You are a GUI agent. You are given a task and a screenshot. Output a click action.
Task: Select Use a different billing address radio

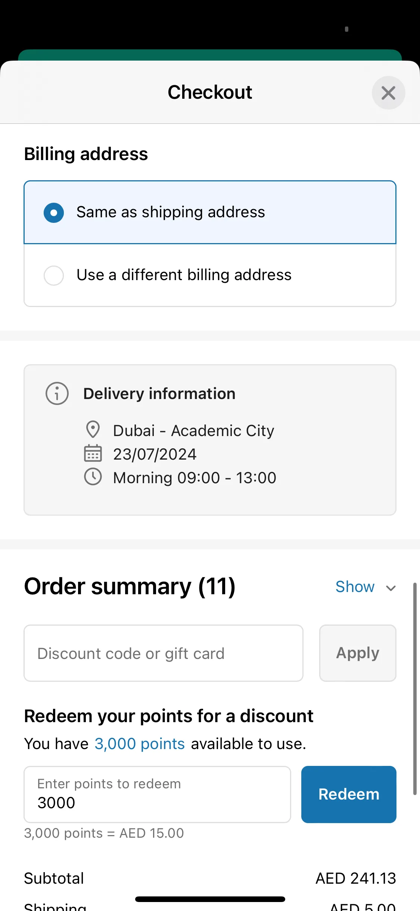click(54, 276)
